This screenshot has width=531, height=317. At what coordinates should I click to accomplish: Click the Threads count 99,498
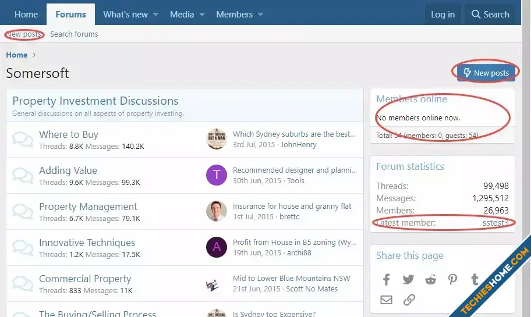coord(496,186)
